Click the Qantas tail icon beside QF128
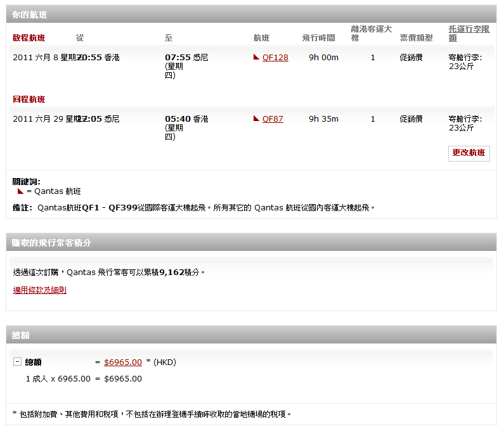Viewport: 504px width, 436px height. pos(256,57)
